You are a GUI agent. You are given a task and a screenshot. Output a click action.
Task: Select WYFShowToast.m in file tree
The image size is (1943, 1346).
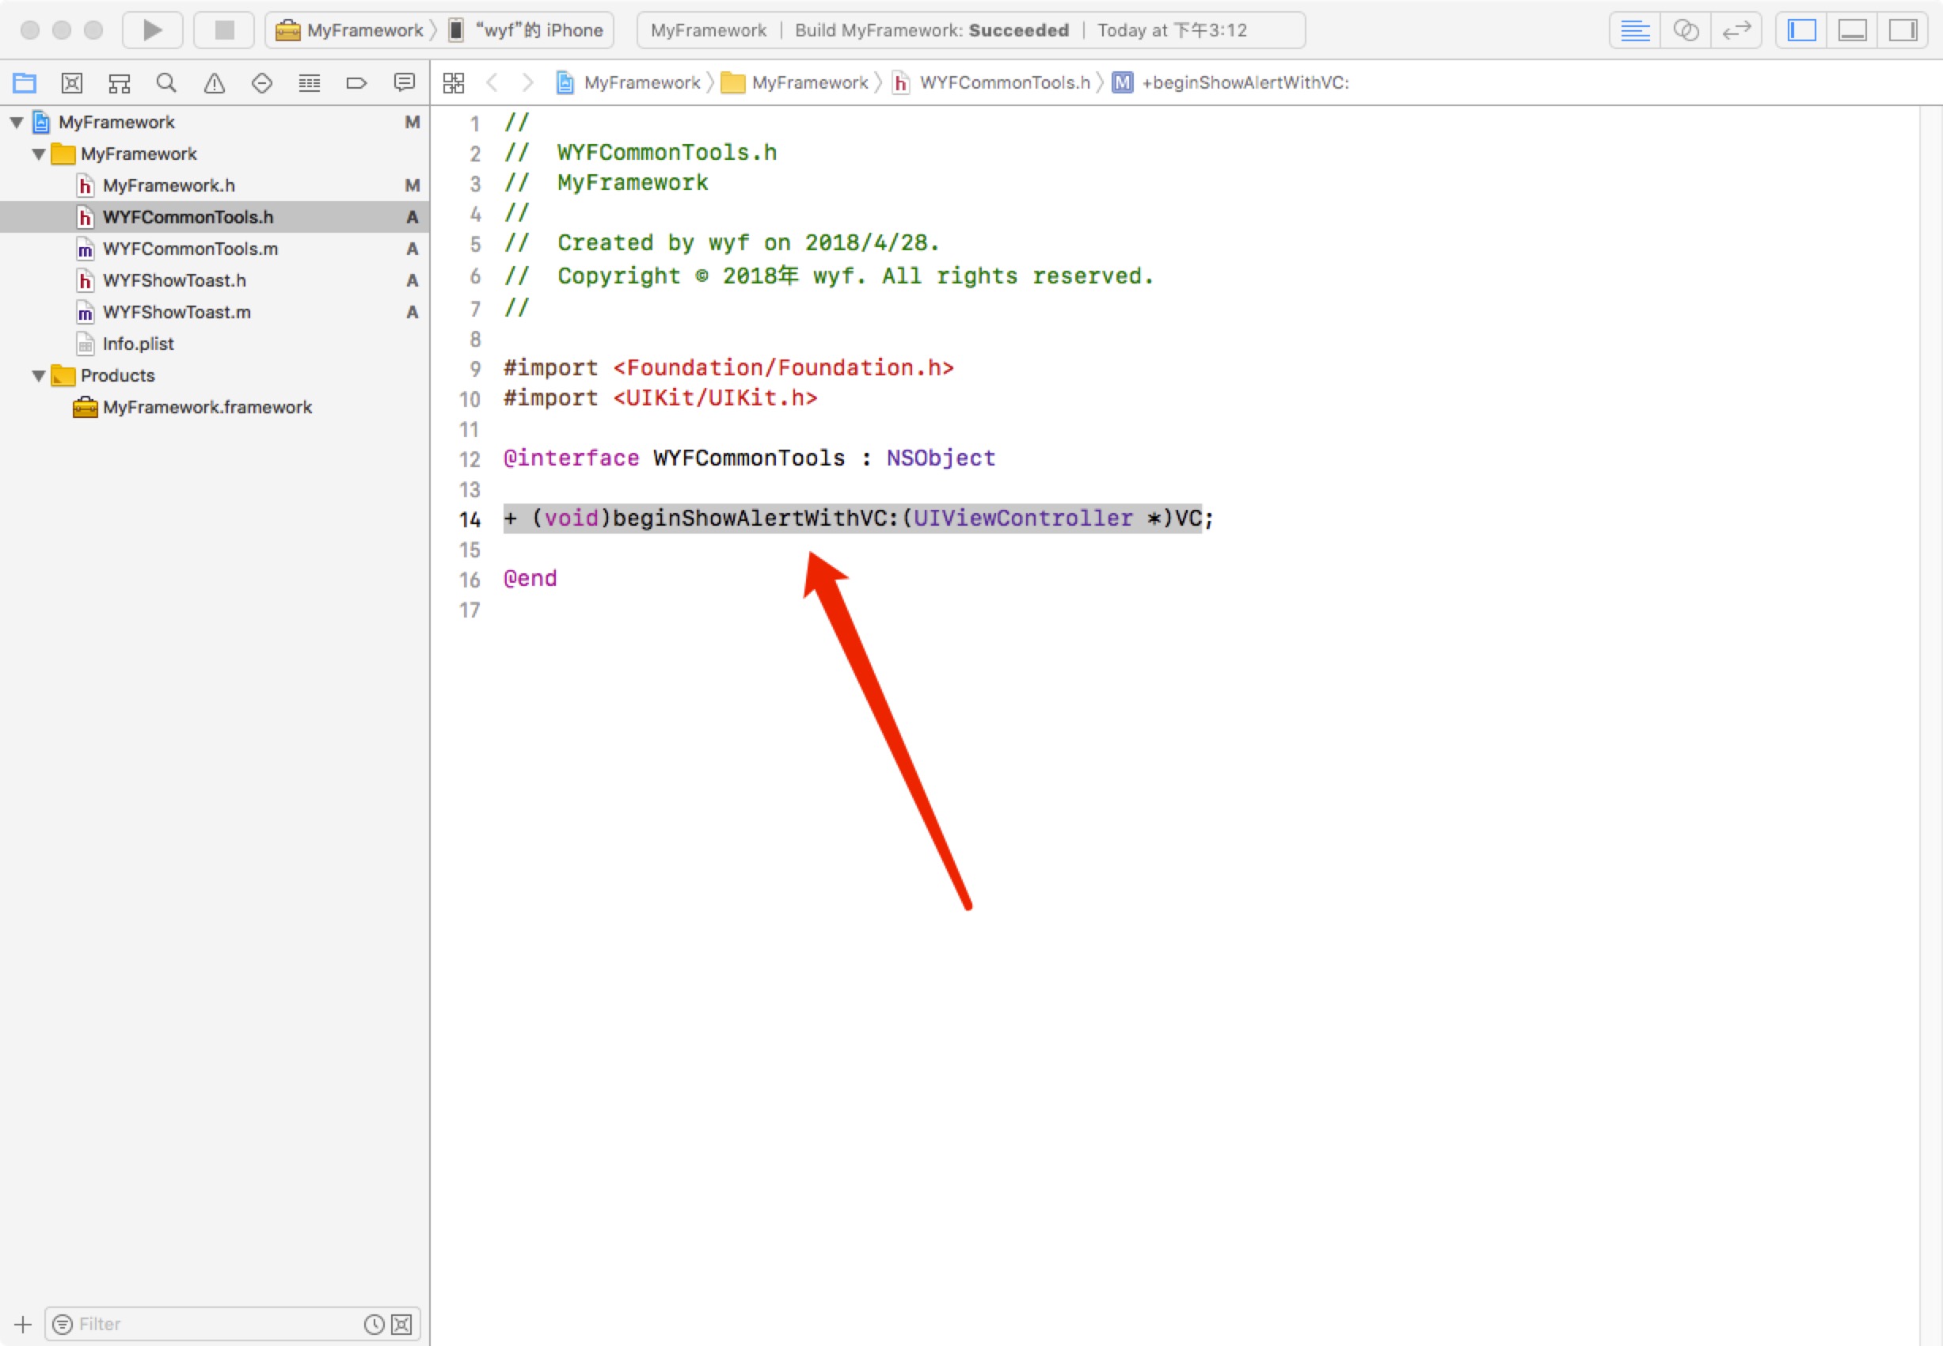(x=177, y=312)
